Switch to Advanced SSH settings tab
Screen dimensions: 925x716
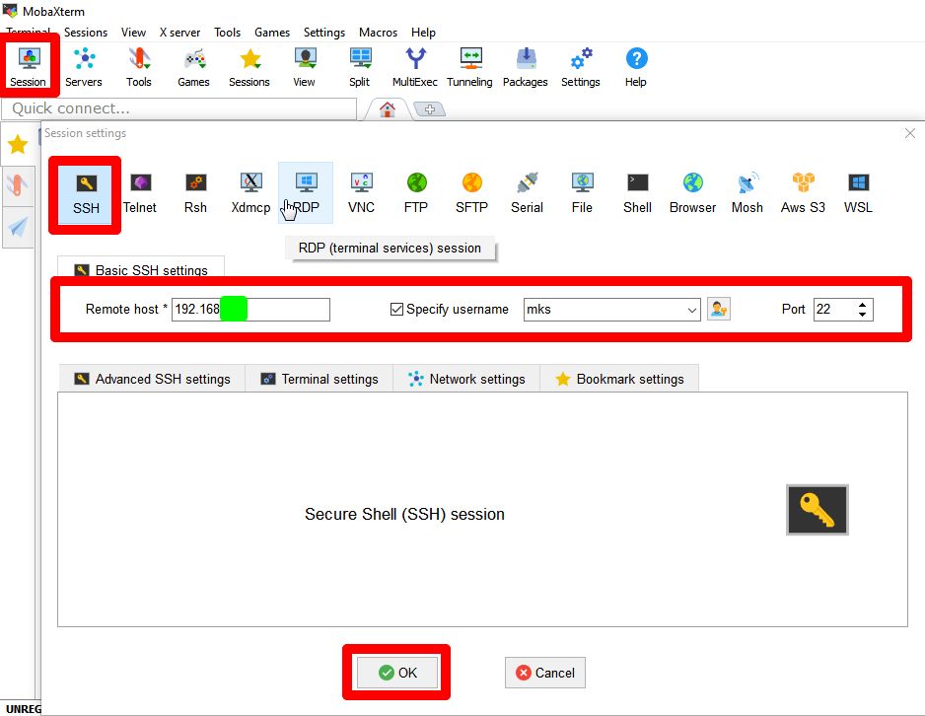pyautogui.click(x=152, y=379)
